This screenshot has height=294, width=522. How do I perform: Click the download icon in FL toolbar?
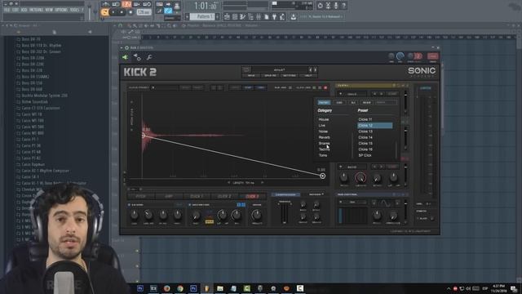point(294,16)
